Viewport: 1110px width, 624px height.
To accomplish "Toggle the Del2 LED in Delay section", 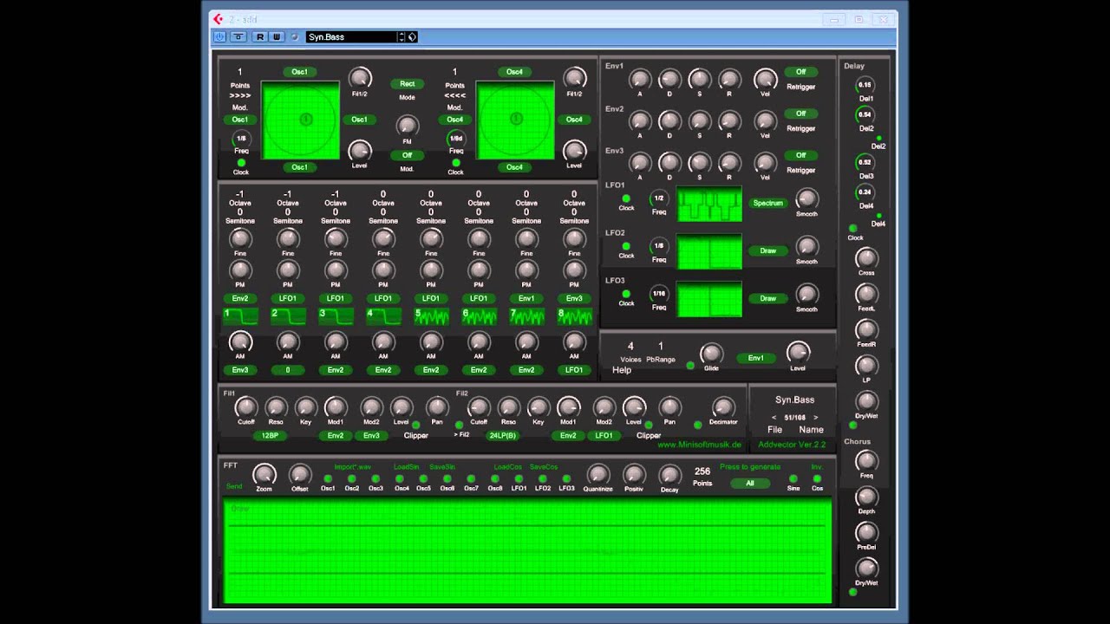I will [878, 138].
